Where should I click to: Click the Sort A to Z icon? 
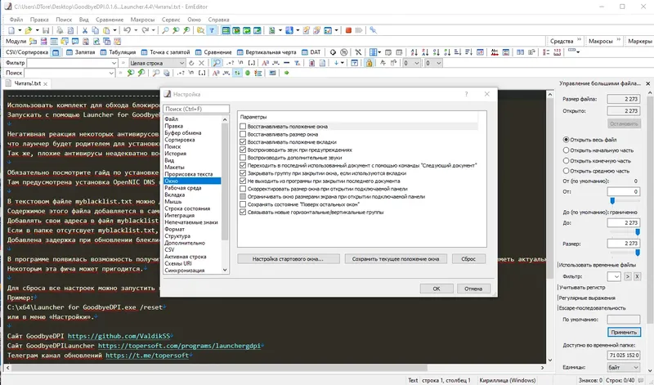pyautogui.click(x=414, y=52)
